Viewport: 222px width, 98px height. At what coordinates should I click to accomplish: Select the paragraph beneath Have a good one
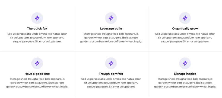click(37, 83)
